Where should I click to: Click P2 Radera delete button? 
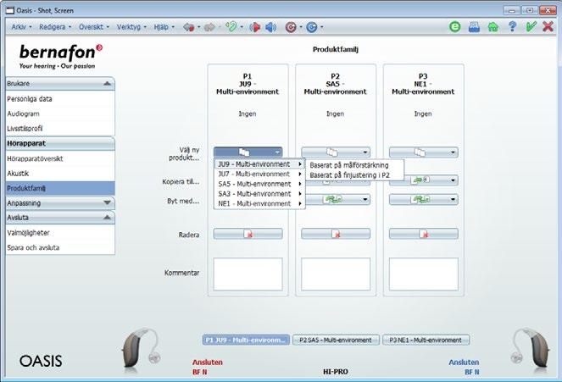(x=336, y=234)
